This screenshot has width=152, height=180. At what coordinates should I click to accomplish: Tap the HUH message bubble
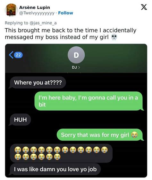pos(20,119)
